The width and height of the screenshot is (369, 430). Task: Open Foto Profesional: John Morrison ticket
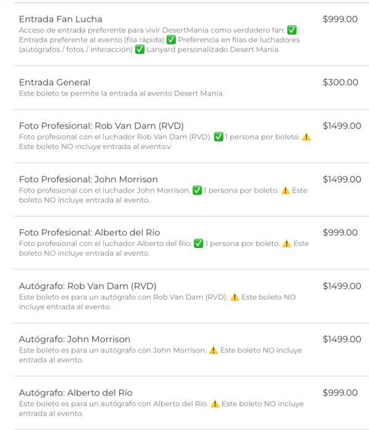click(x=89, y=180)
